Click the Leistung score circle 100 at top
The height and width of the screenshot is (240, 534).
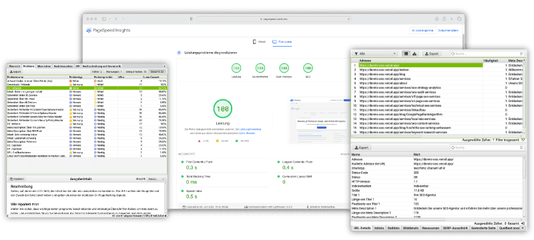point(236,68)
